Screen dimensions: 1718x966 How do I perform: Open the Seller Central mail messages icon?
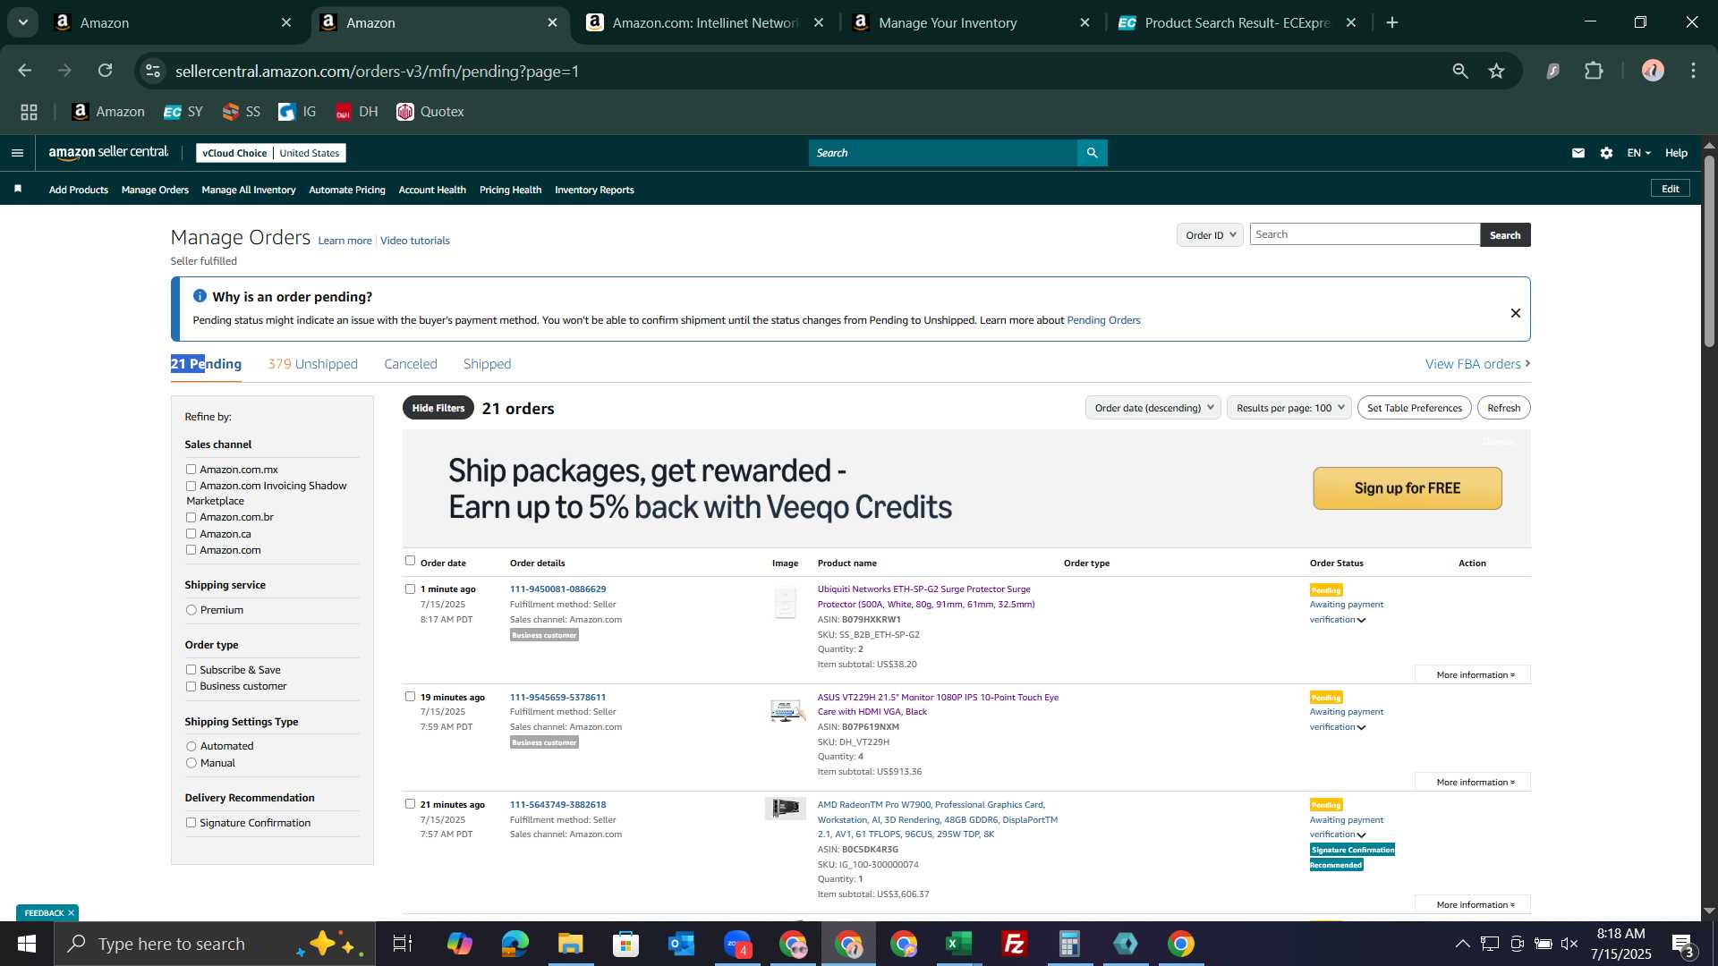(1578, 153)
